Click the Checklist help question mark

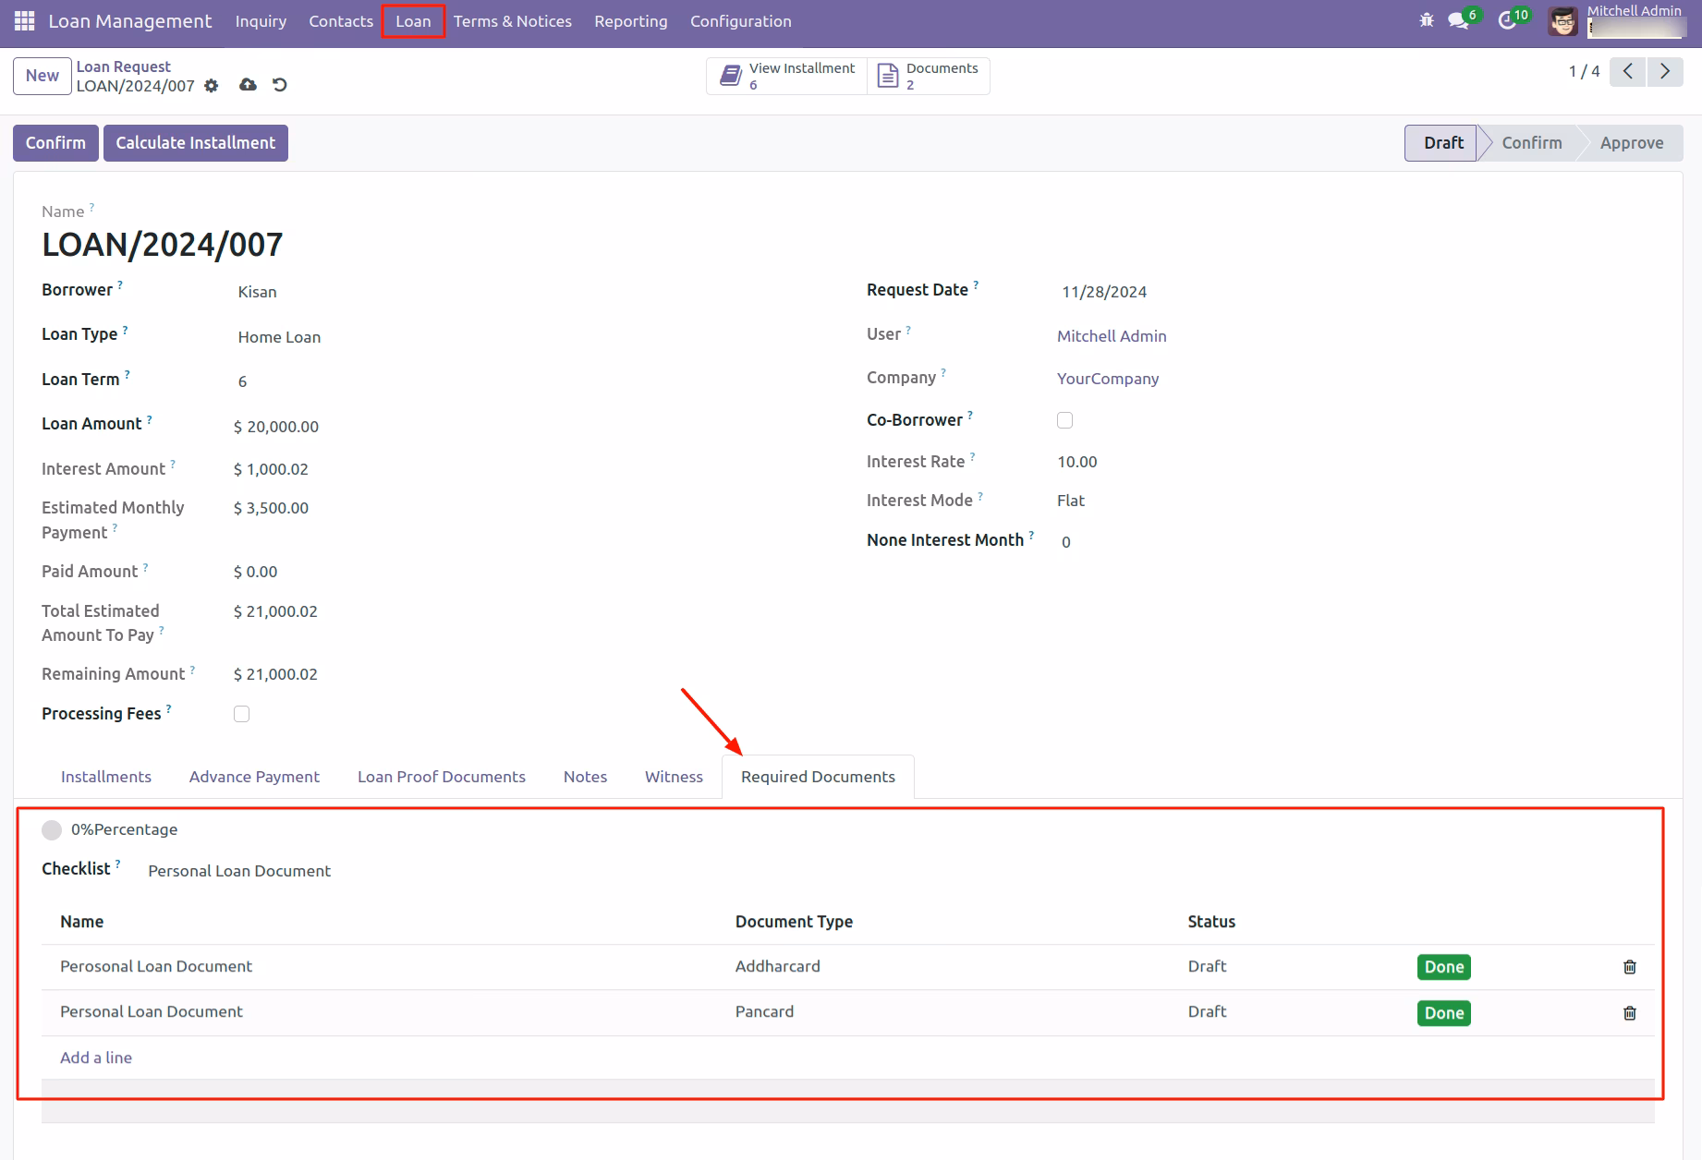pyautogui.click(x=118, y=864)
